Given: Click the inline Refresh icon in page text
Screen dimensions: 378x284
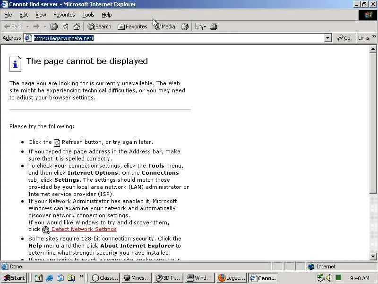Looking at the screenshot, I should coord(57,143).
